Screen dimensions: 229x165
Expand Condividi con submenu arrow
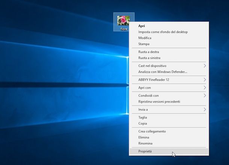(205, 96)
